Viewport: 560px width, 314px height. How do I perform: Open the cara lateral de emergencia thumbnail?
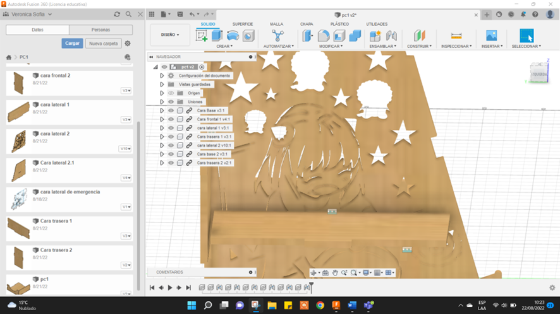pos(18,199)
